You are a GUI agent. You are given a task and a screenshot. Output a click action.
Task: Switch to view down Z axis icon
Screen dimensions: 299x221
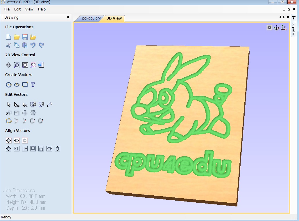click(x=284, y=28)
